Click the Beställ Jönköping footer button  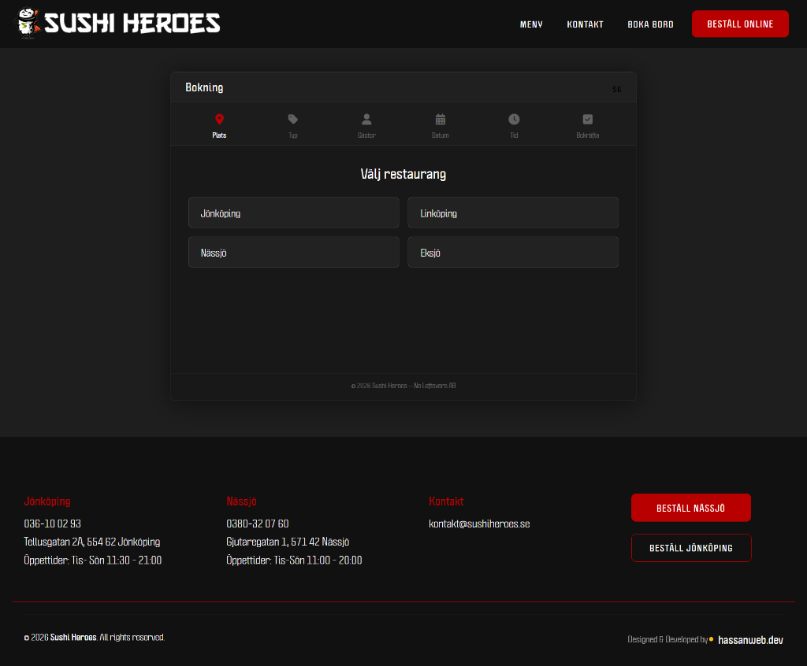pos(690,548)
